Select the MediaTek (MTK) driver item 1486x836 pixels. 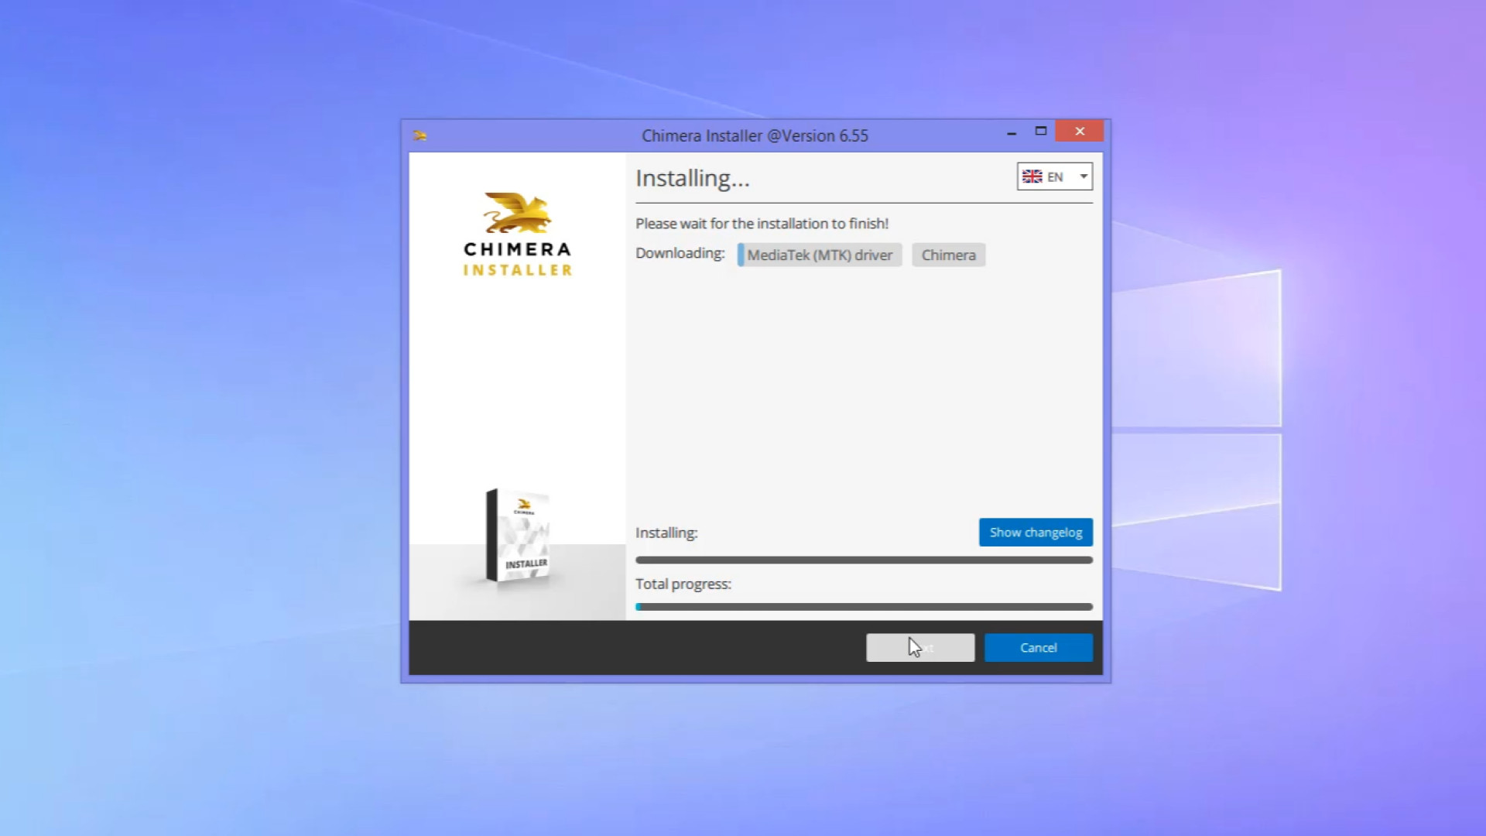(x=819, y=255)
